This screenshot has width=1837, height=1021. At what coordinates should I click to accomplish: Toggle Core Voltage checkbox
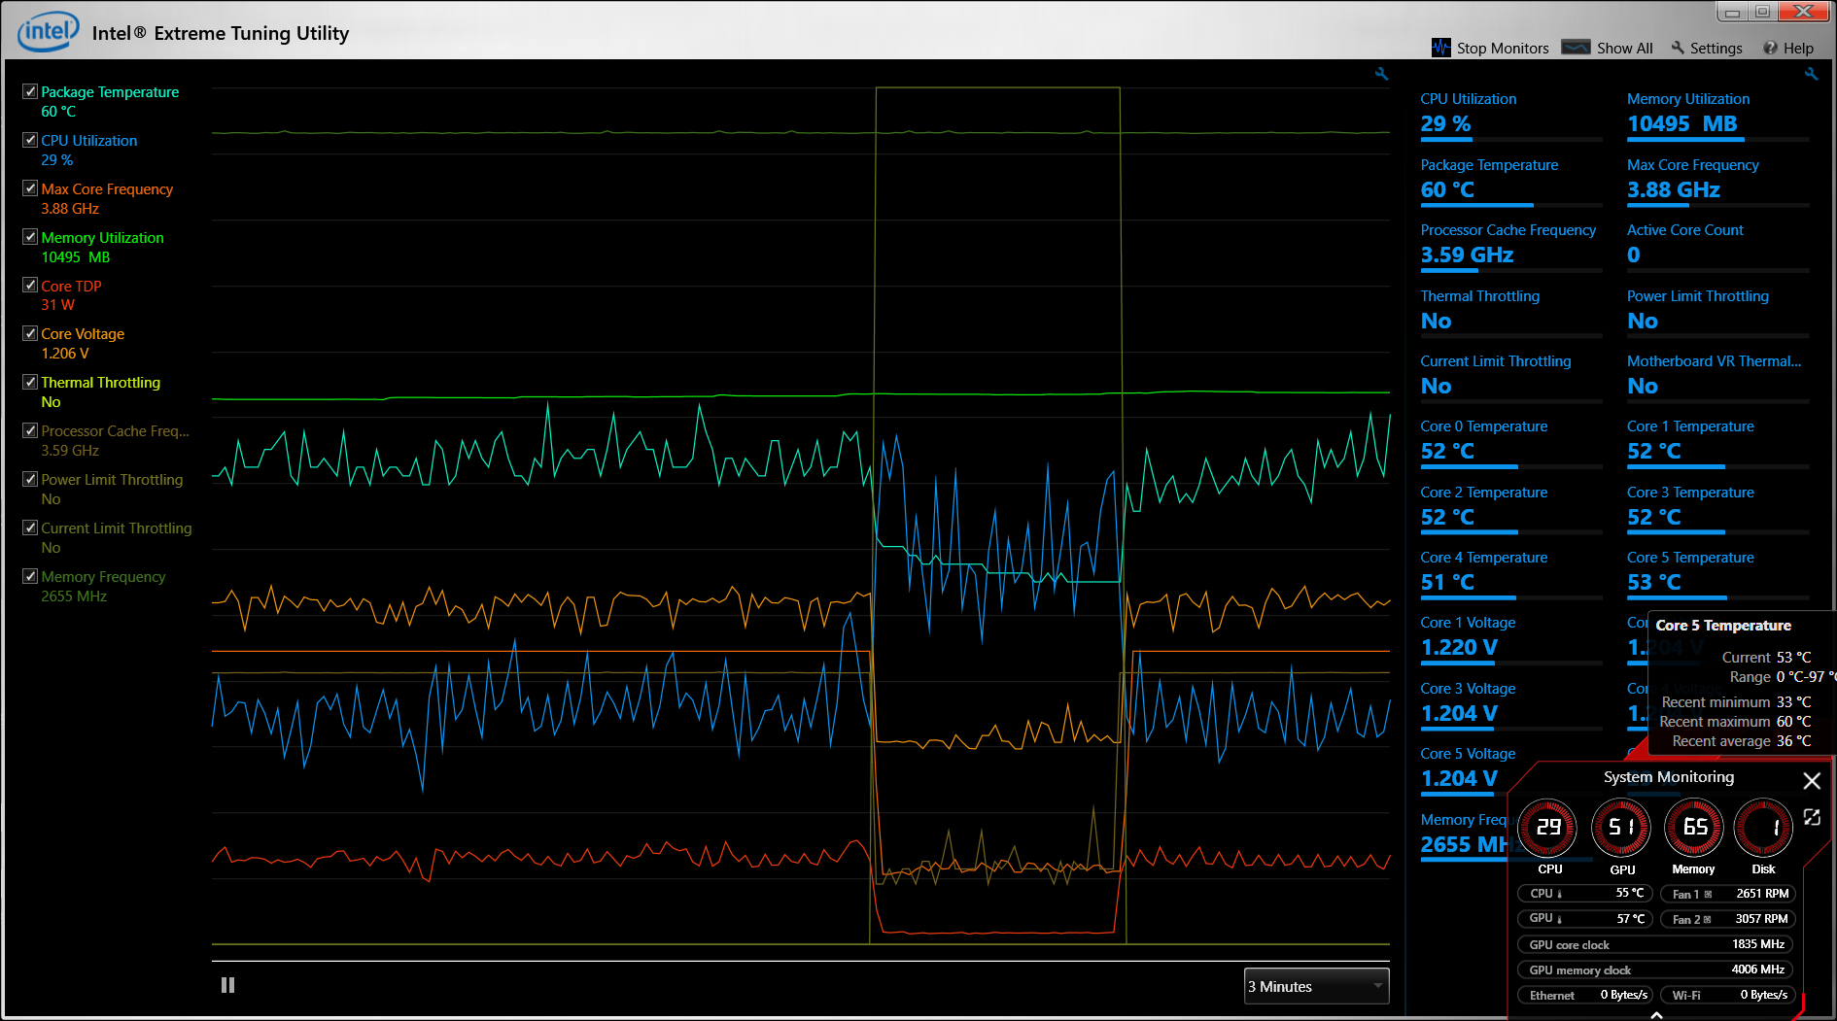pyautogui.click(x=30, y=333)
